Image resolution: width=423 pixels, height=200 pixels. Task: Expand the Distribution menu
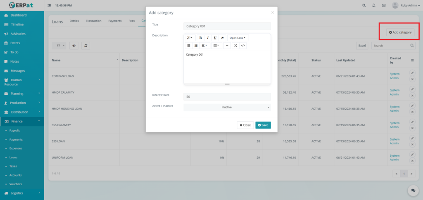[22, 112]
